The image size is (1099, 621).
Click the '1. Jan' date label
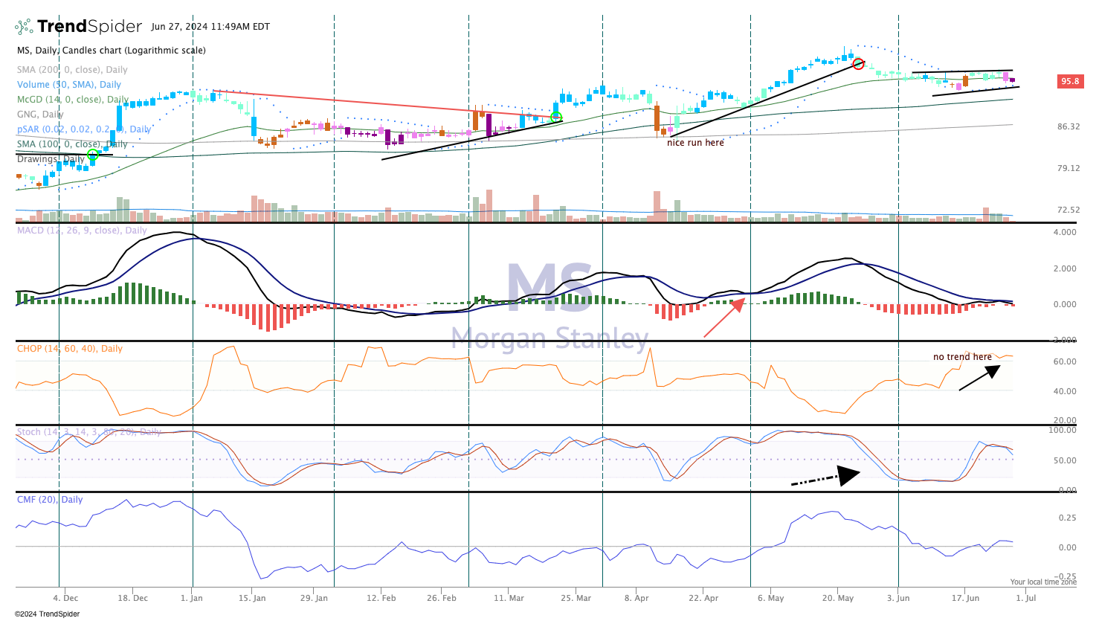[x=192, y=598]
